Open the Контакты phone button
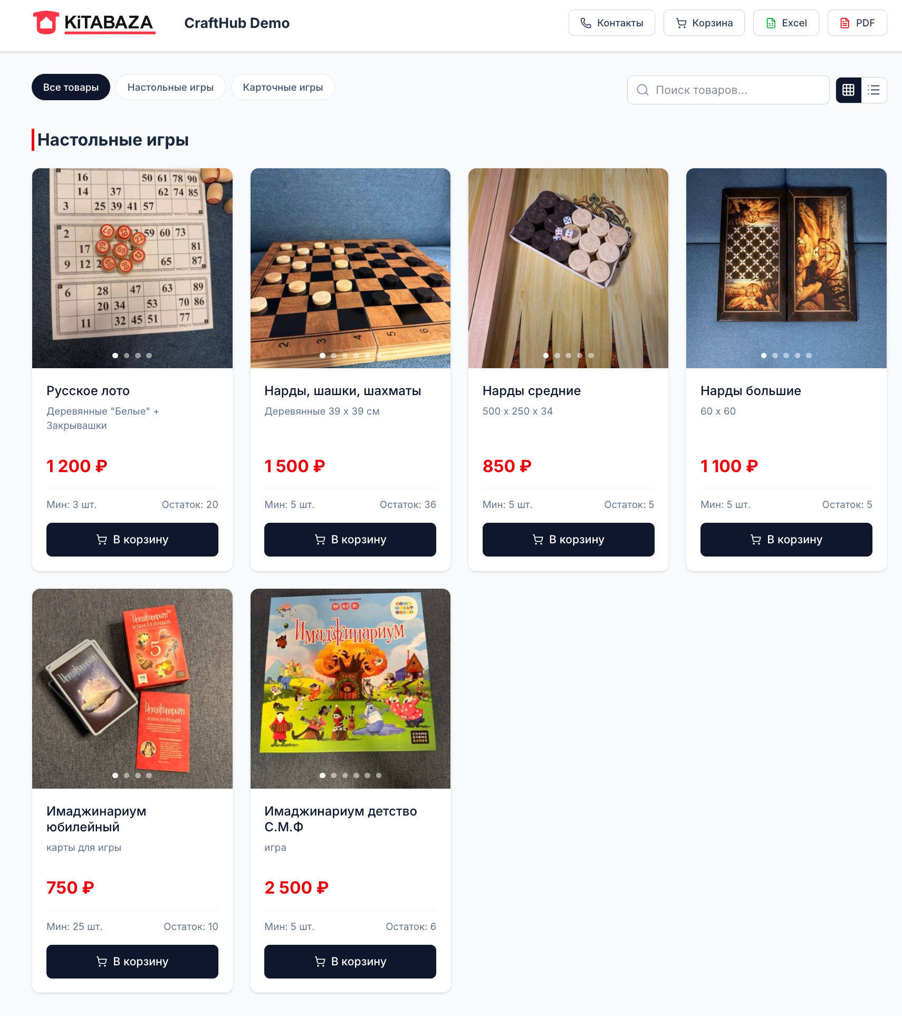The width and height of the screenshot is (902, 1016). (x=611, y=23)
